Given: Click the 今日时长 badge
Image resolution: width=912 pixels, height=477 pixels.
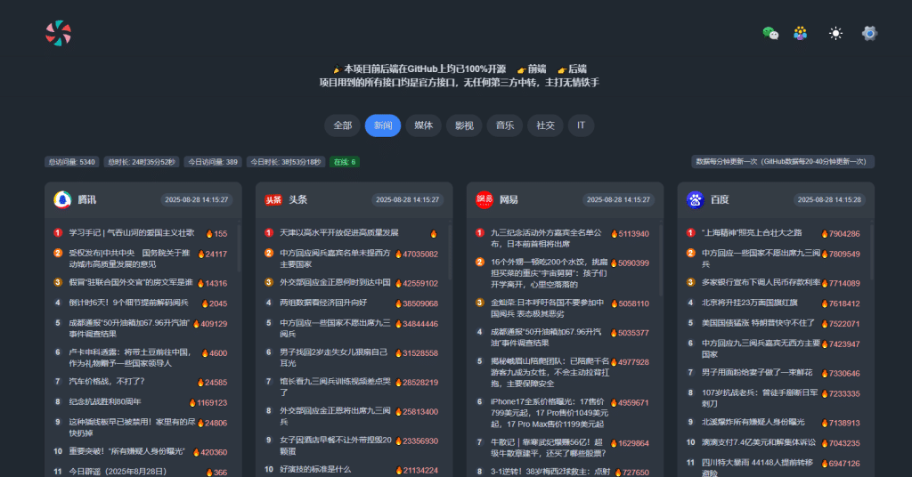Looking at the screenshot, I should click(x=286, y=162).
